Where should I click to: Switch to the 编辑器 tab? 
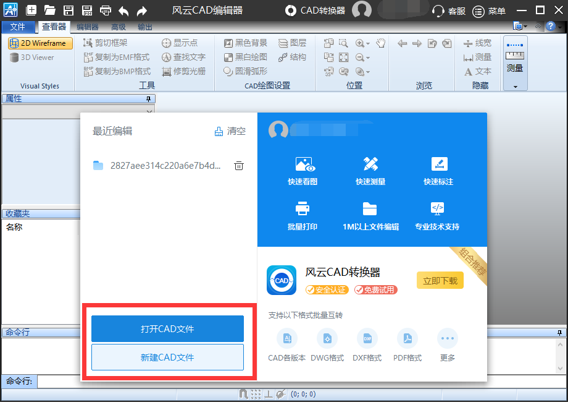(88, 27)
